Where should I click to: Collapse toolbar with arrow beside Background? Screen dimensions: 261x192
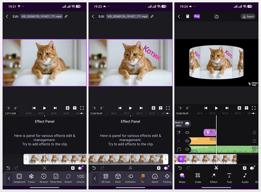click(9, 178)
